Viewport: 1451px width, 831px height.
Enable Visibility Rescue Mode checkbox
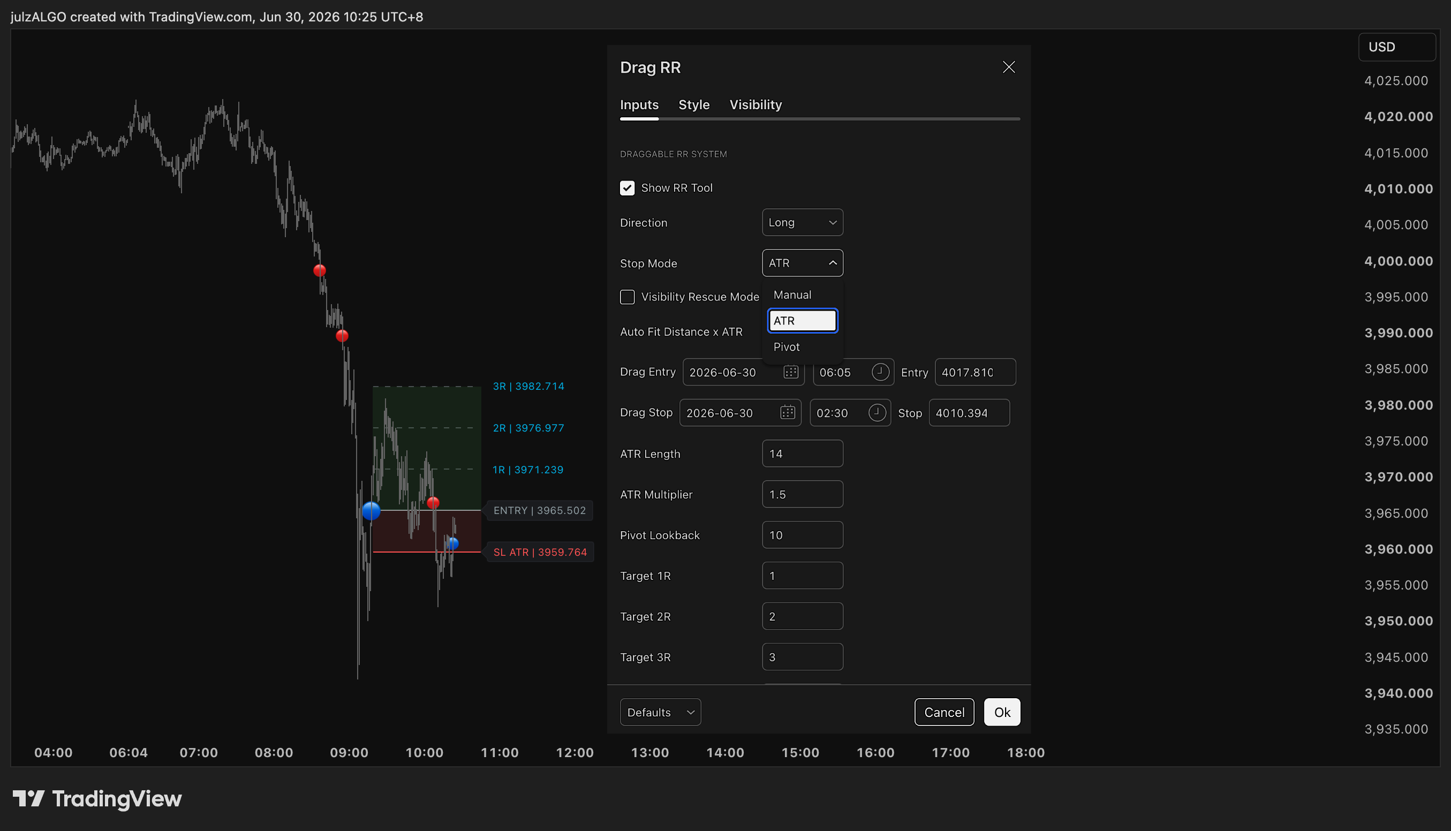pyautogui.click(x=627, y=297)
